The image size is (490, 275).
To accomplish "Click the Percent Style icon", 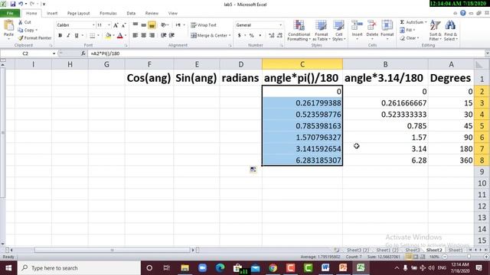I will [252, 36].
